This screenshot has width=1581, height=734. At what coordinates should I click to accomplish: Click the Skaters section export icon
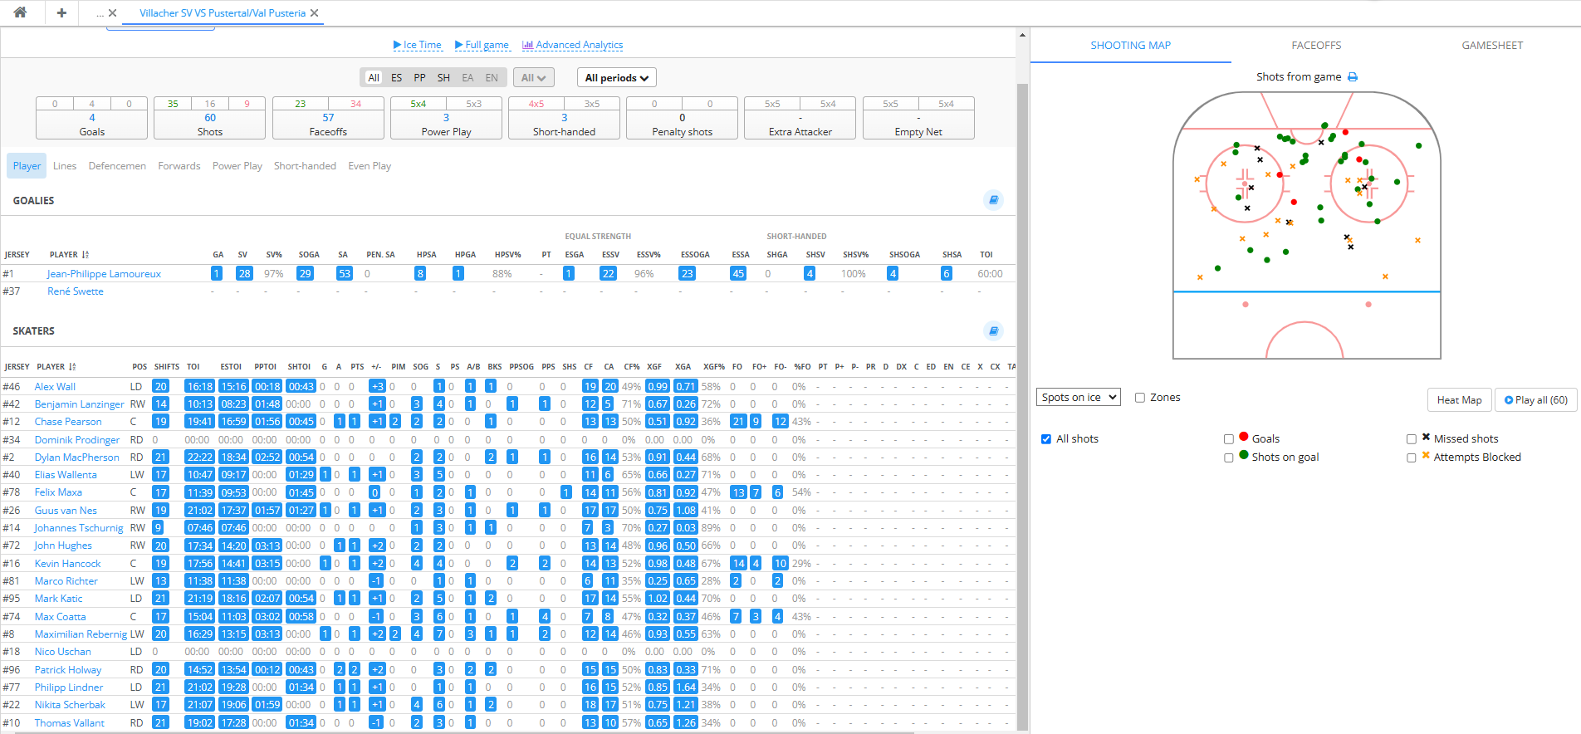pyautogui.click(x=993, y=330)
